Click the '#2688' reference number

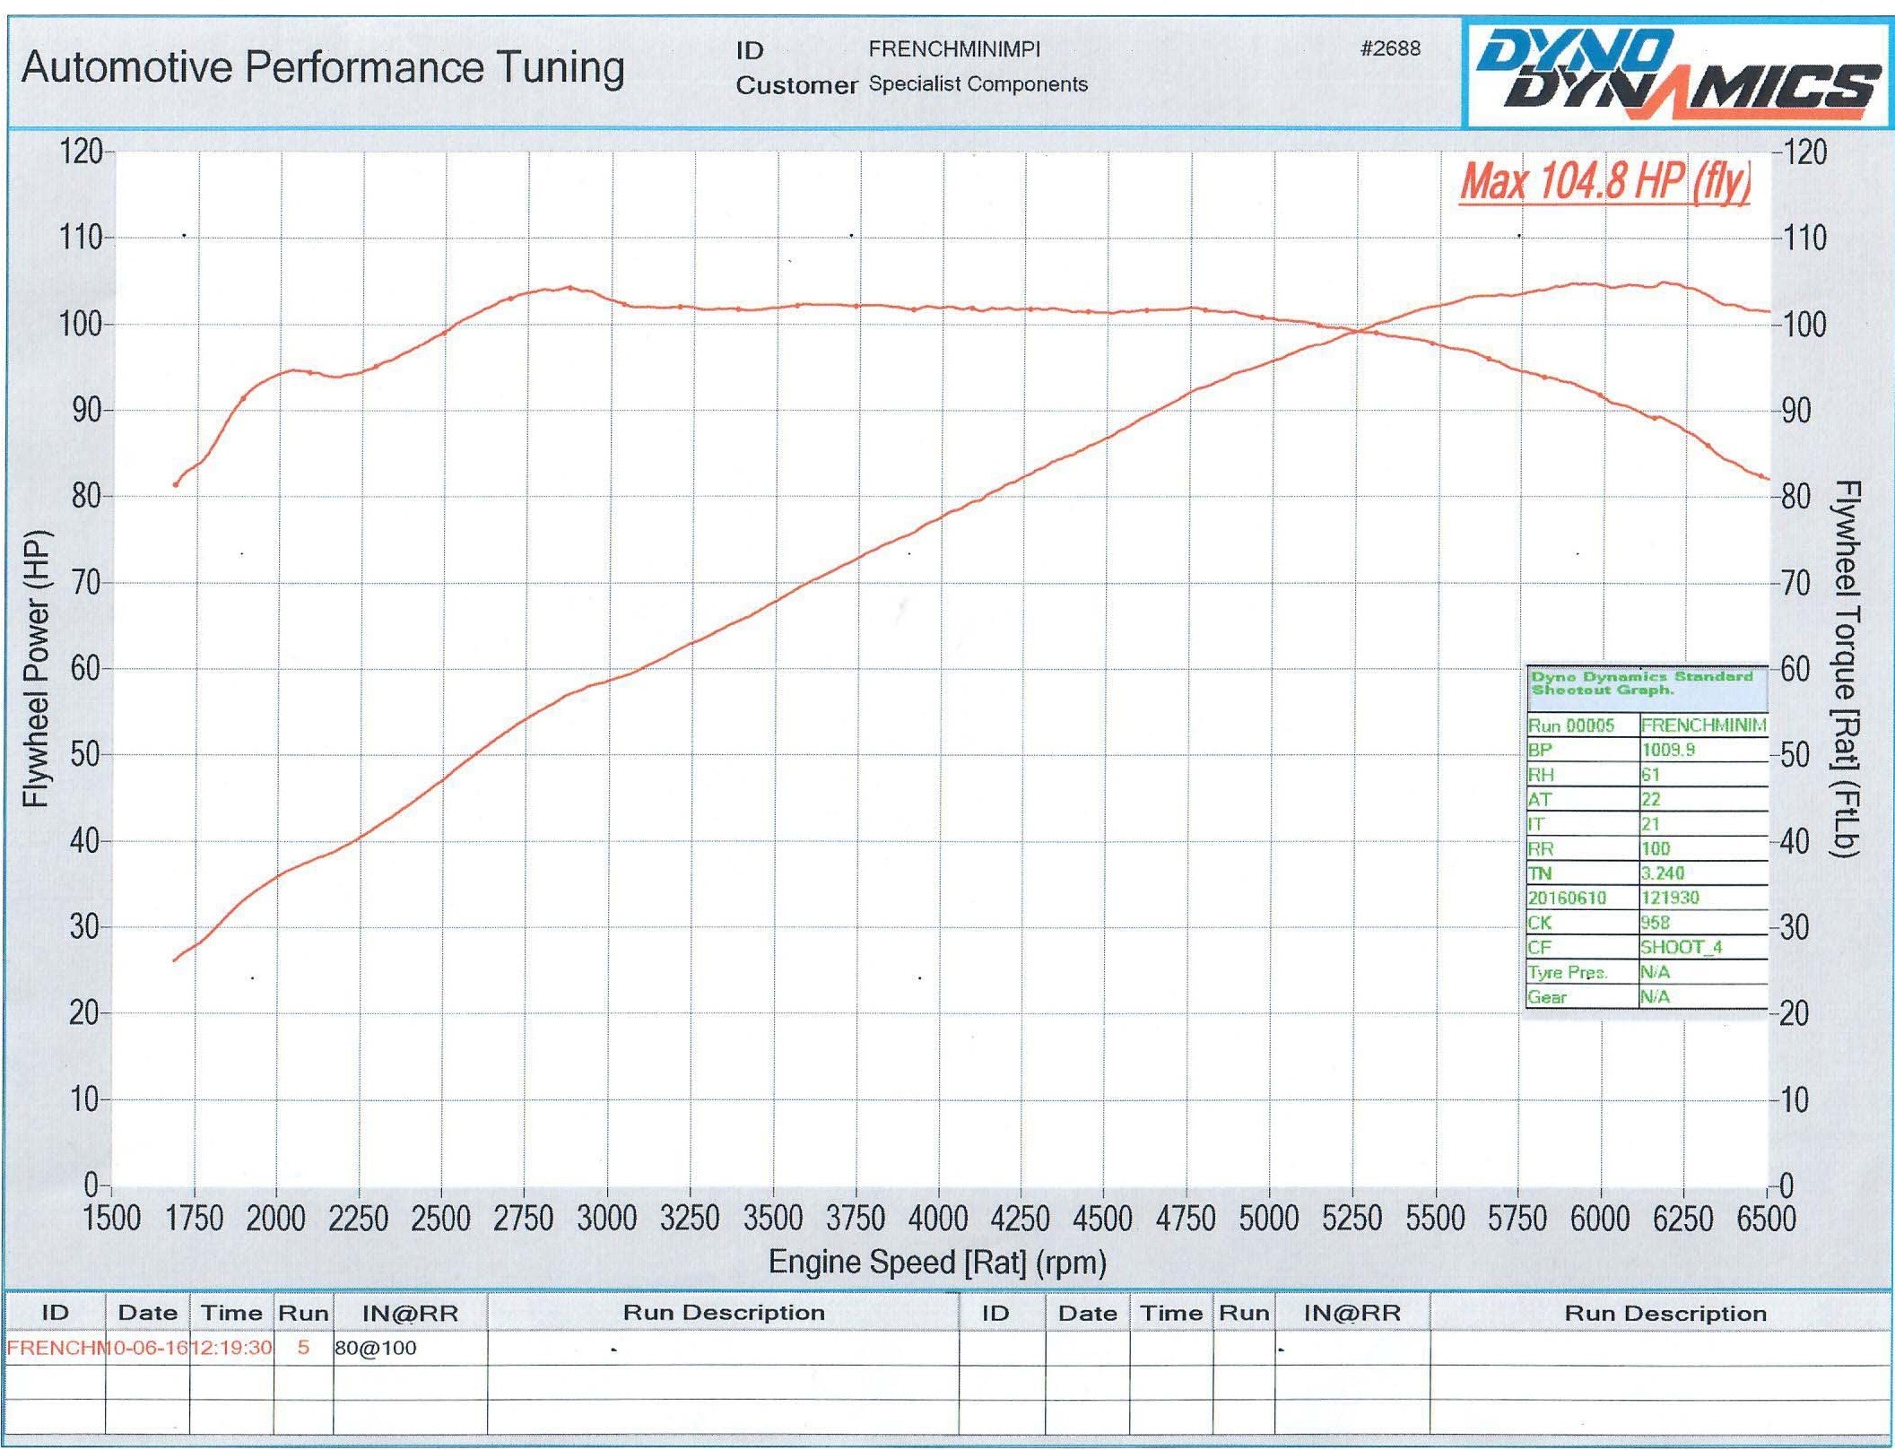click(x=1390, y=48)
